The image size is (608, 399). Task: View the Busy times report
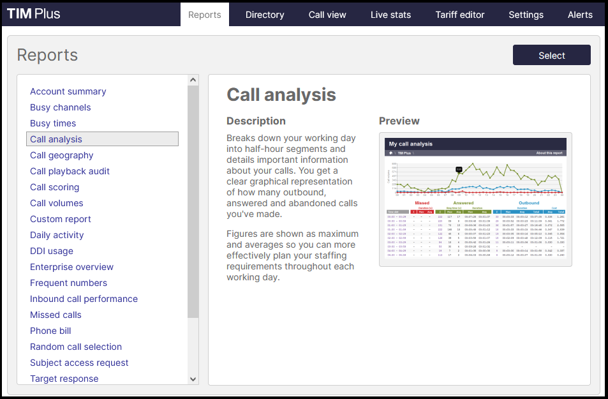click(x=53, y=123)
